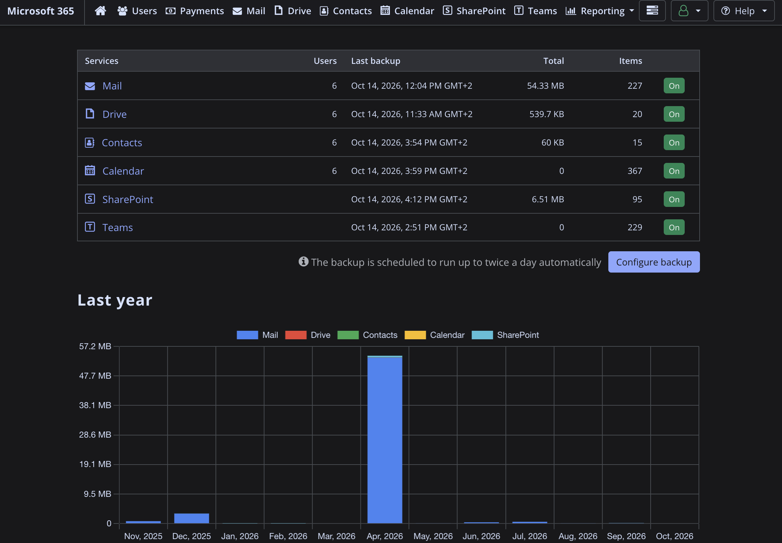Click the Payments money icon in navbar
The width and height of the screenshot is (782, 543).
pos(170,11)
